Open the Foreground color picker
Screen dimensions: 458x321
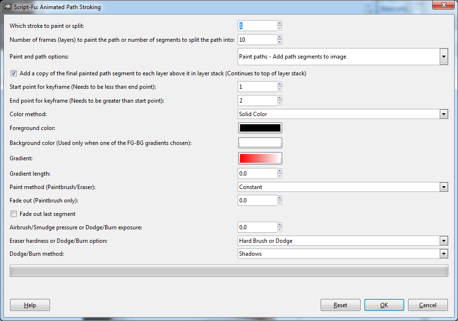(x=260, y=128)
